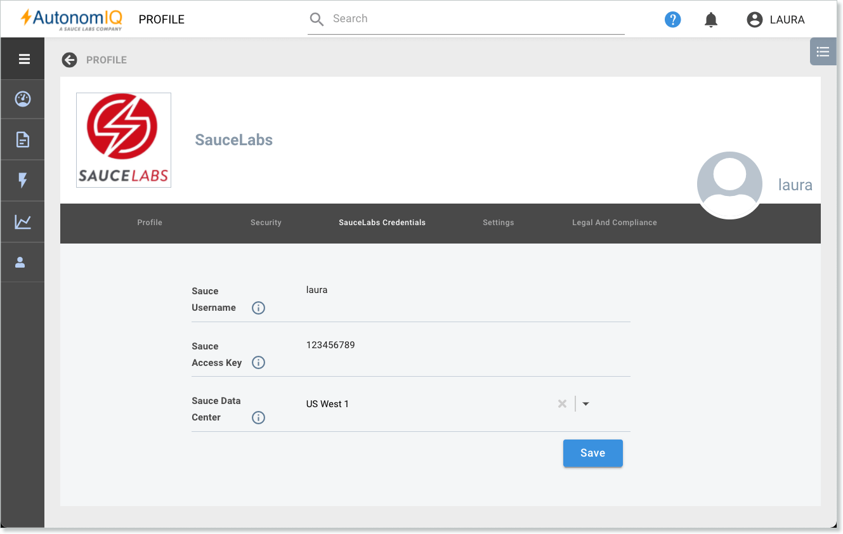Click the US West 1 data center value

(327, 404)
